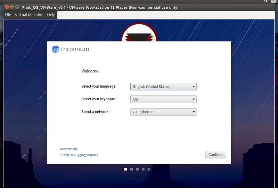The width and height of the screenshot is (278, 195).
Task: Open the keyboard dropdown showing US
Action: pyautogui.click(x=163, y=99)
